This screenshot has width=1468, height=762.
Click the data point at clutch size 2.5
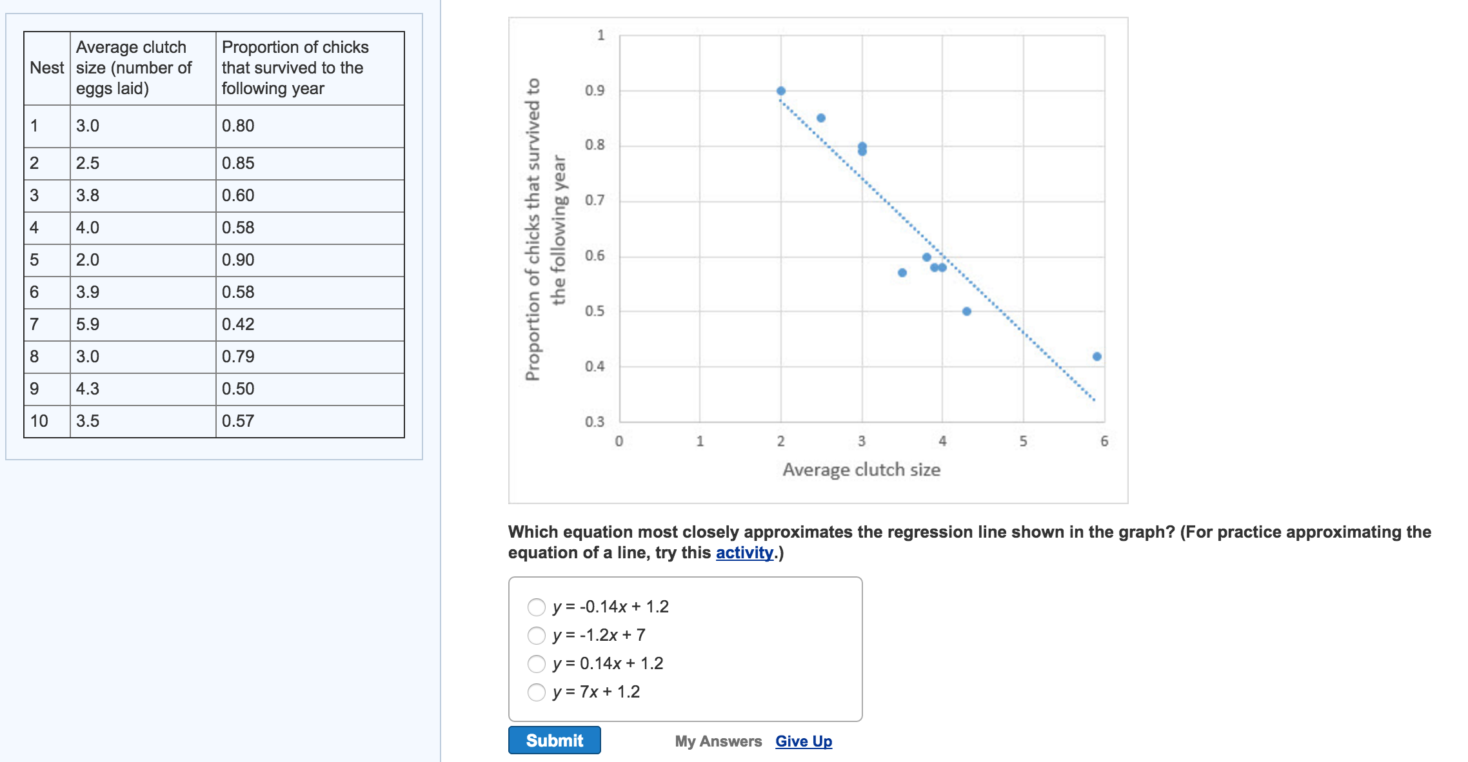coord(820,117)
